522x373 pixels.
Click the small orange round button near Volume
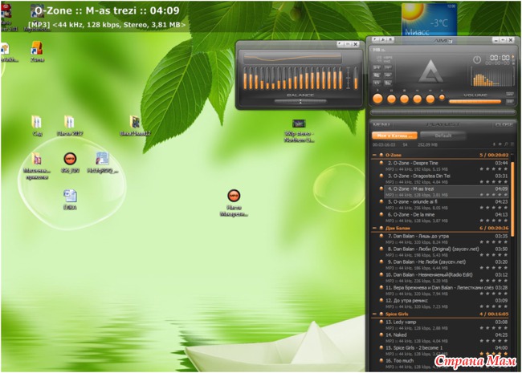coord(442,98)
